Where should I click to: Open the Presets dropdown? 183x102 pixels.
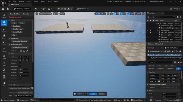pos(27,14)
